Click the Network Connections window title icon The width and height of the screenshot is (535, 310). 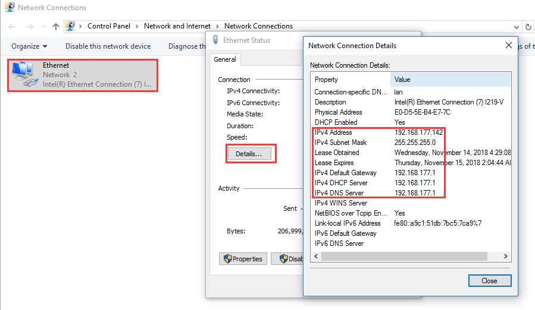pos(10,7)
